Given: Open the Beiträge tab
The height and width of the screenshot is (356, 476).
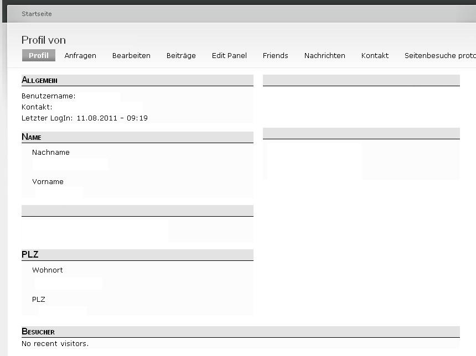Looking at the screenshot, I should 181,56.
